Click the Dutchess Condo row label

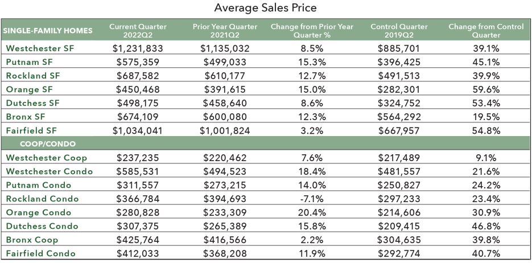(42, 226)
